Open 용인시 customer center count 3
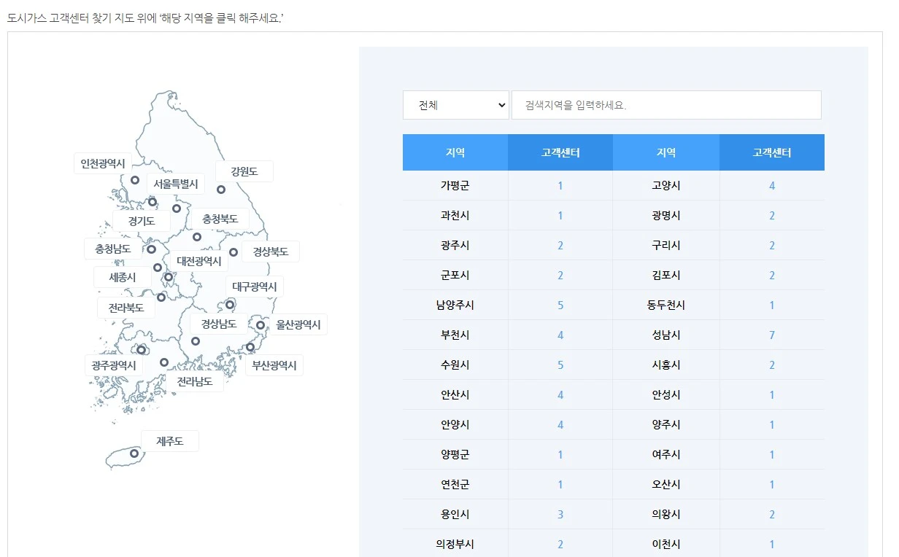Viewport: 899px width, 557px height. [560, 515]
